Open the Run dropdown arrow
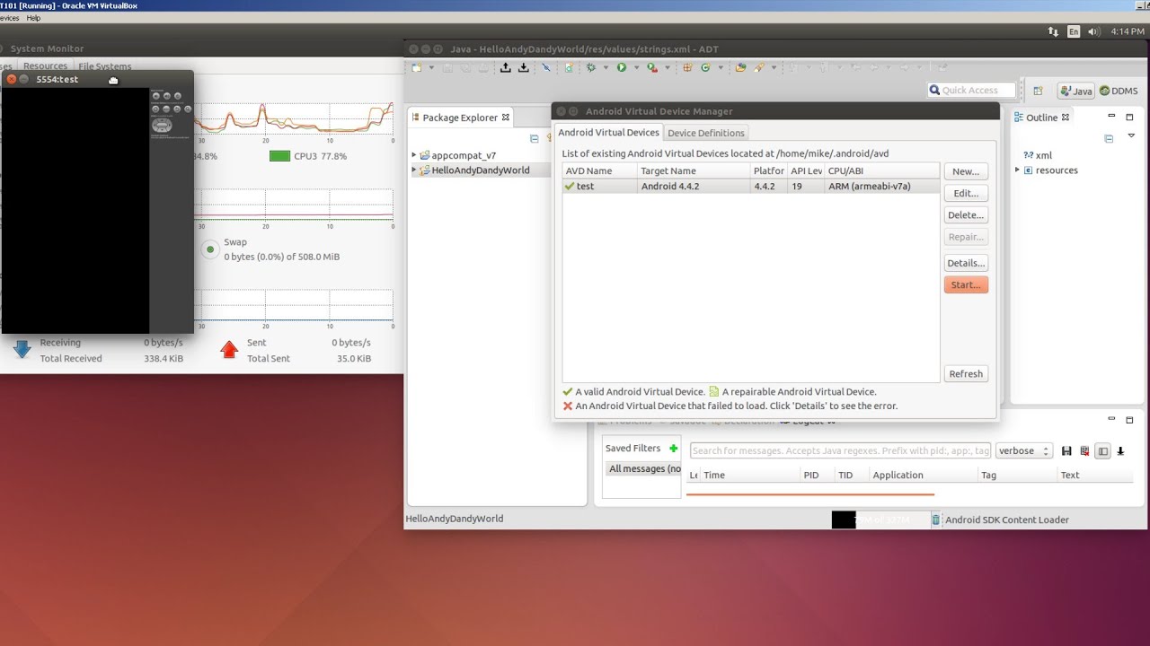The image size is (1150, 646). pyautogui.click(x=636, y=67)
